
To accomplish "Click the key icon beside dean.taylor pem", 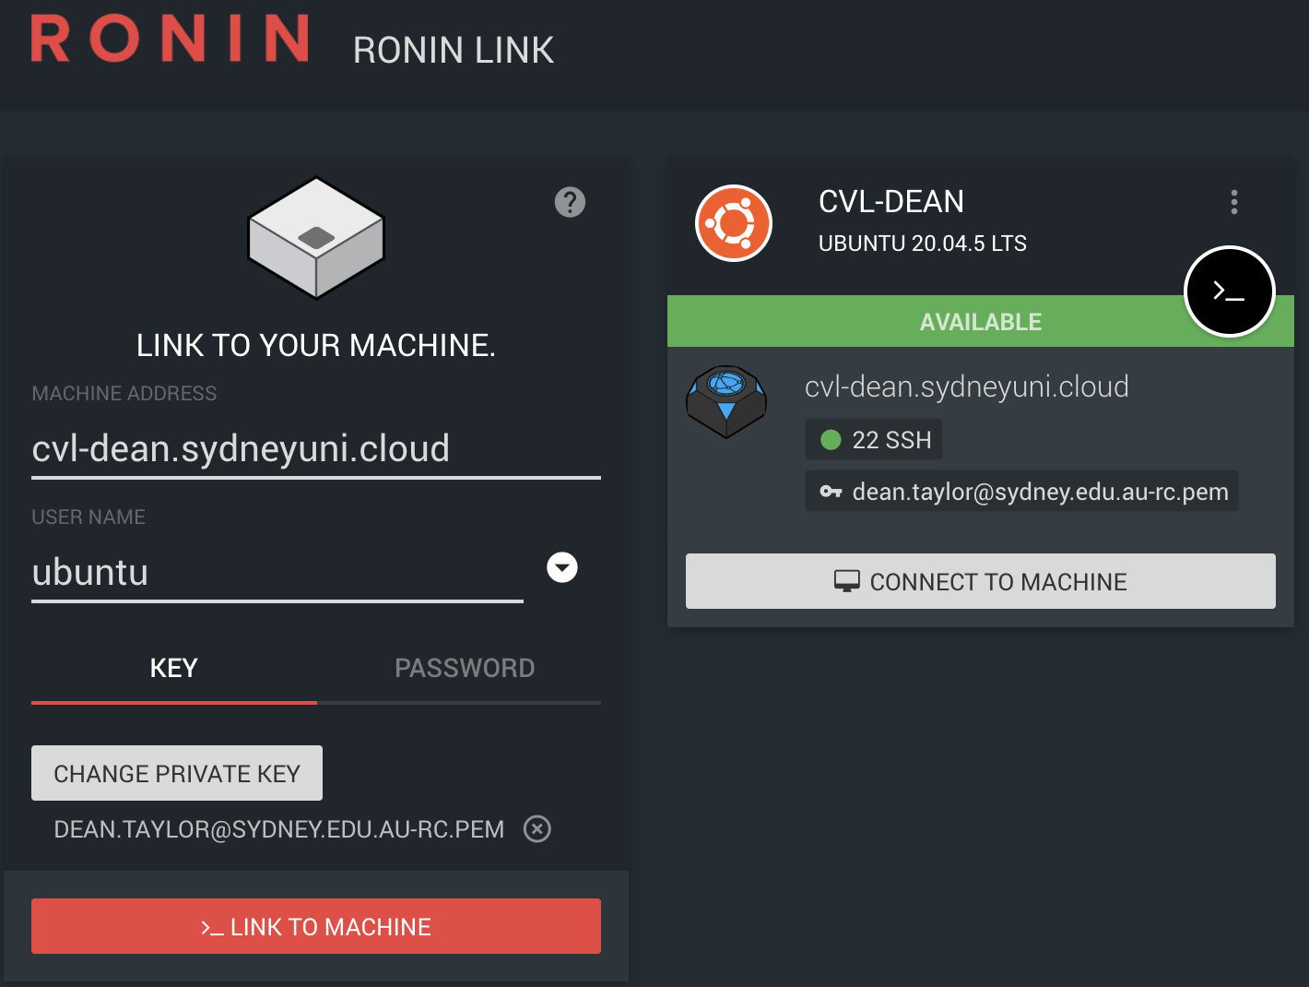I will (831, 492).
